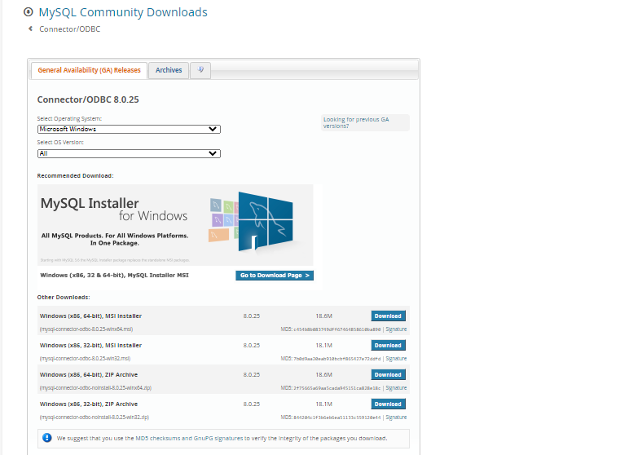Click the MD5 hash of the 64-bit MSI Installer

(x=337, y=329)
